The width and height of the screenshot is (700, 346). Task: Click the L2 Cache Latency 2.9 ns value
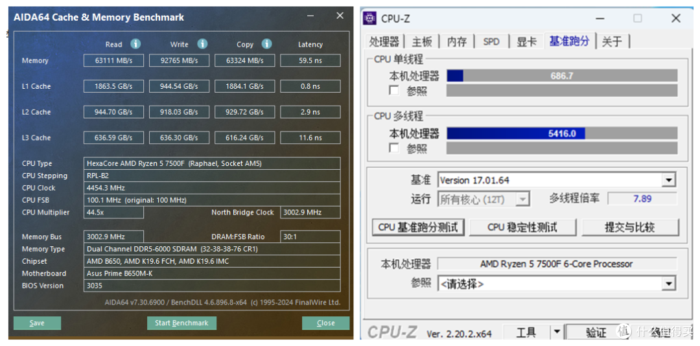point(310,112)
